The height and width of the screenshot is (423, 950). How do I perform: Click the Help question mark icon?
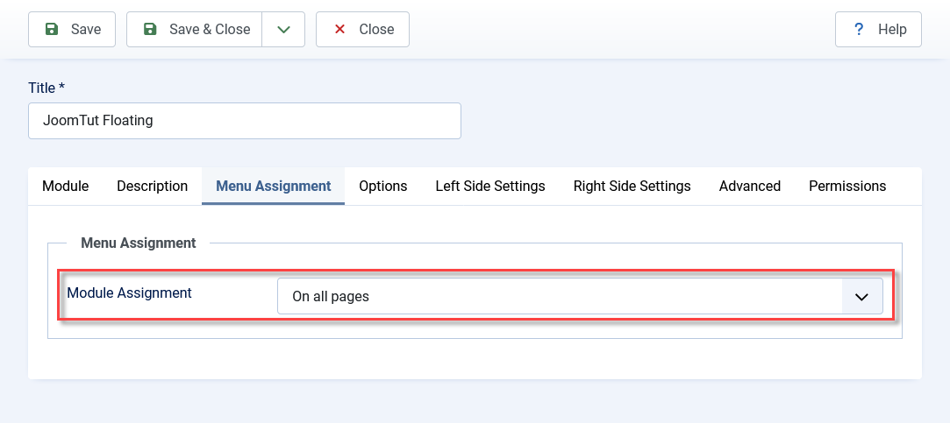tap(859, 29)
